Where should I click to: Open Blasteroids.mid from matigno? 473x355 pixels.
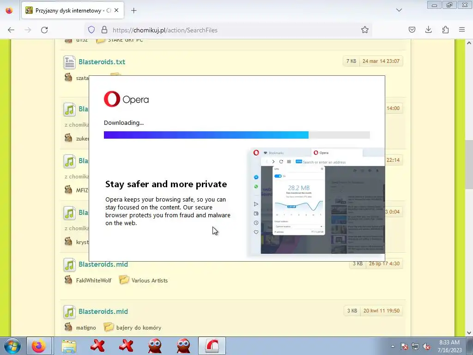point(103,311)
